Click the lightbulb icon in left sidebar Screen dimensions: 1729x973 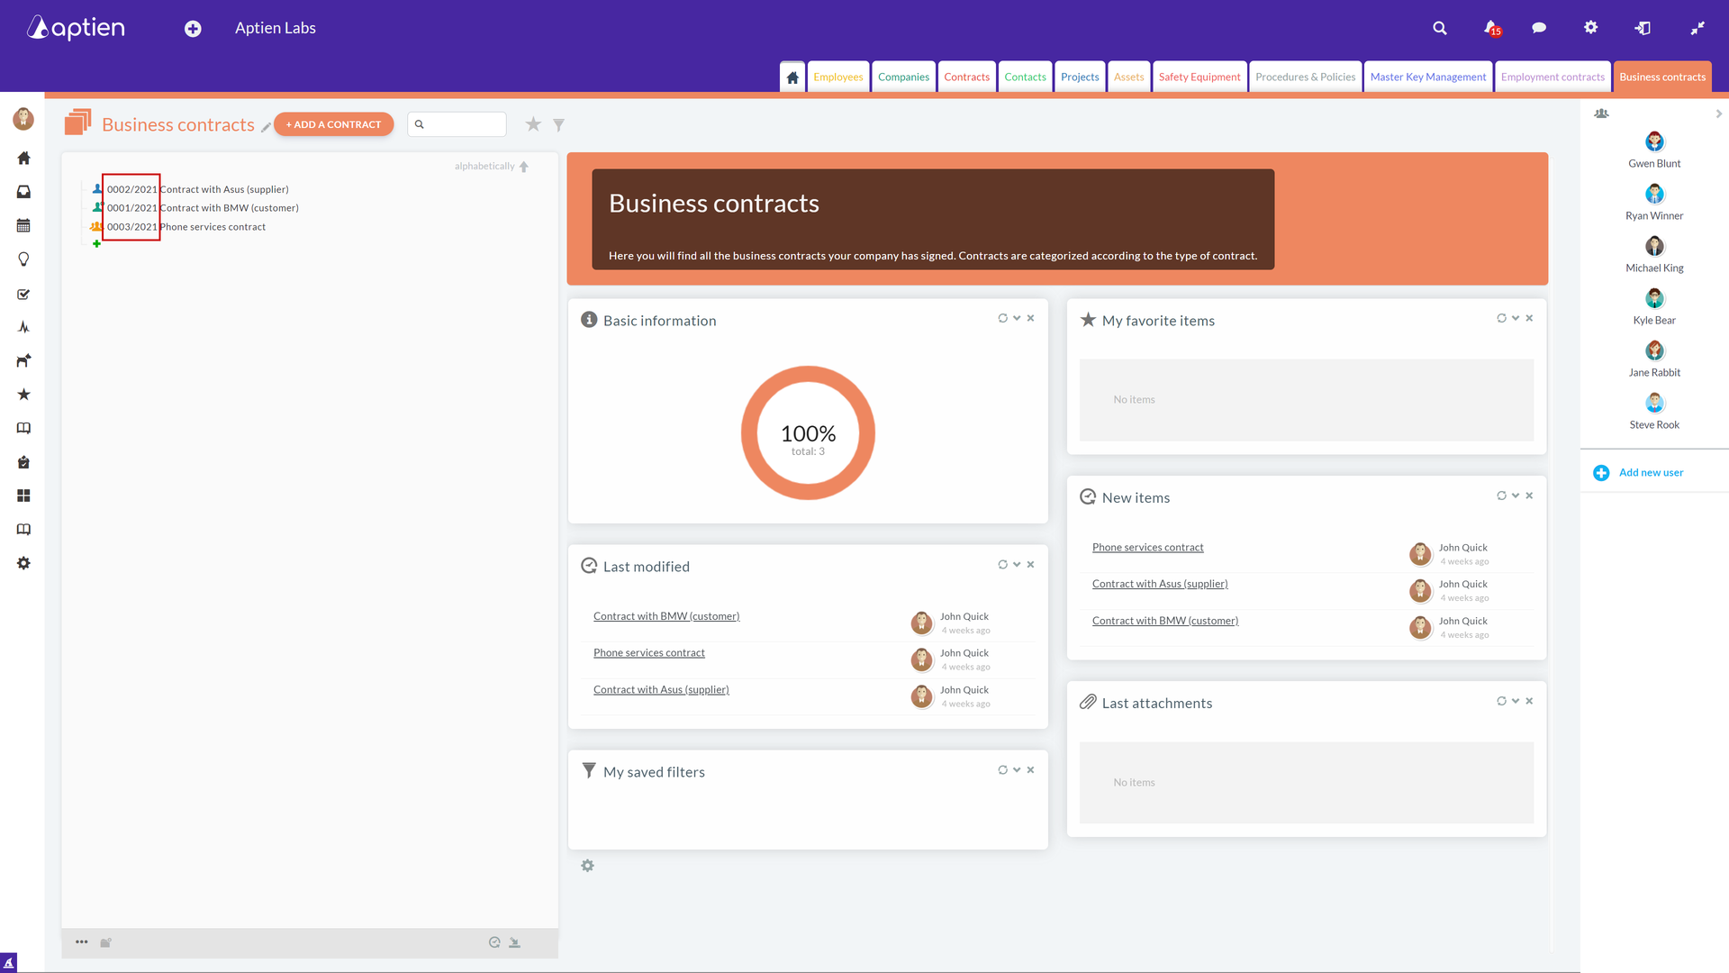[23, 259]
